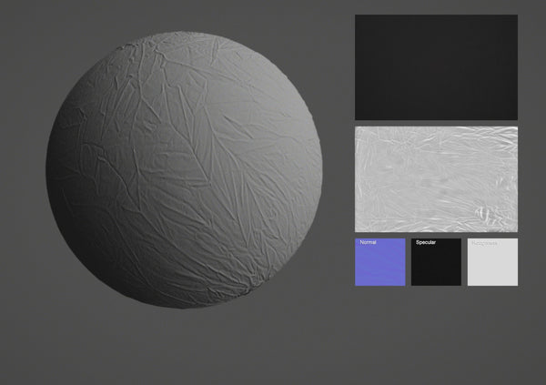Screen dimensions: 546x385
Task: Click the bright crease cluster in wrinkled texture
Action: pyautogui.click(x=485, y=215)
